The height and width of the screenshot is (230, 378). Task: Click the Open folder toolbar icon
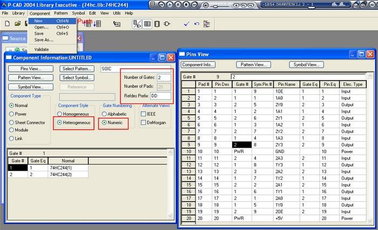17,24
